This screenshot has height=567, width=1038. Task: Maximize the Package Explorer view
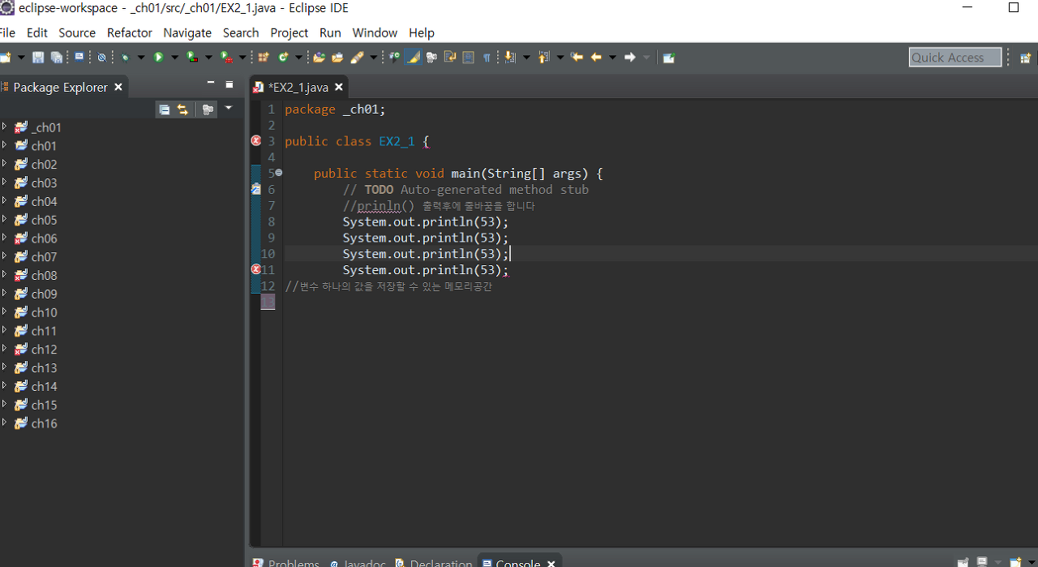[229, 84]
